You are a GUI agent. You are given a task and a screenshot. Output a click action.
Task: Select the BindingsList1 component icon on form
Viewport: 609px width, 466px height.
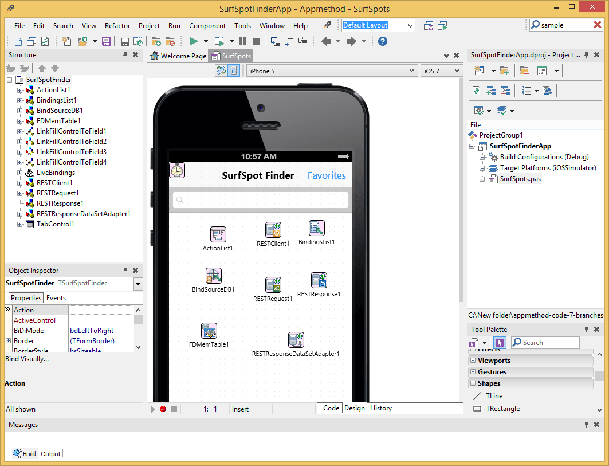point(317,228)
